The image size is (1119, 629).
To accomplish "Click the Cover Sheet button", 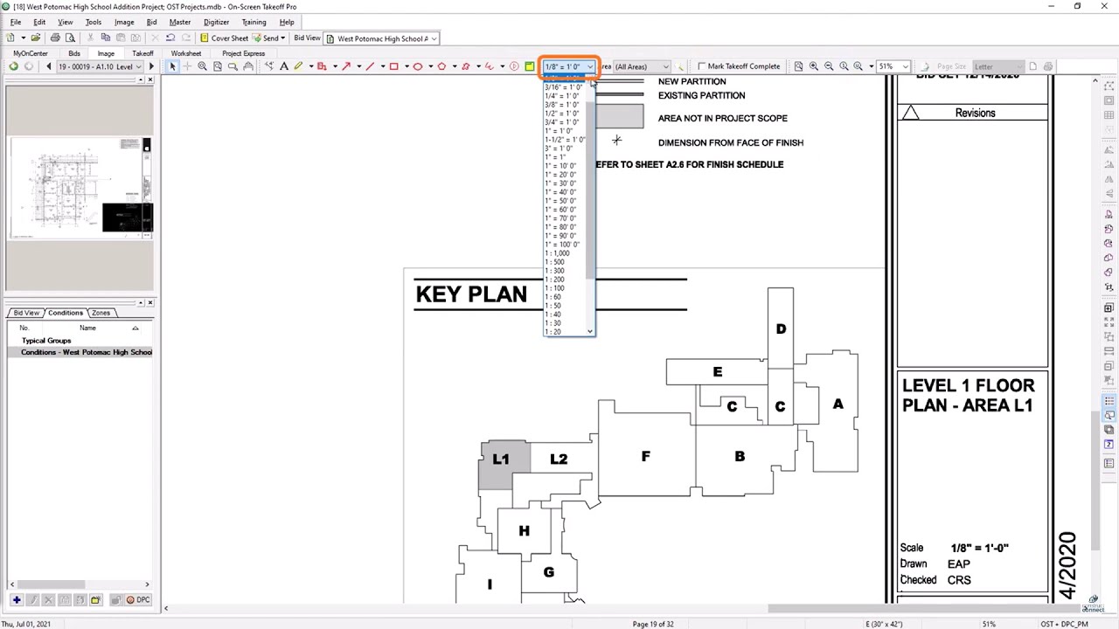I will (225, 38).
